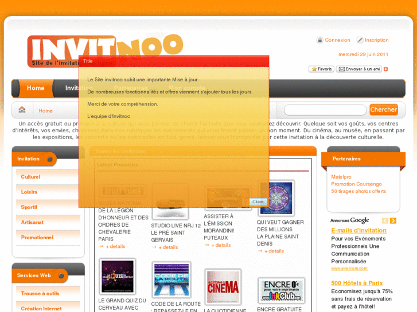The width and height of the screenshot is (417, 312).
Task: Click the Encre InkClub thumbnail
Action: 281,291
